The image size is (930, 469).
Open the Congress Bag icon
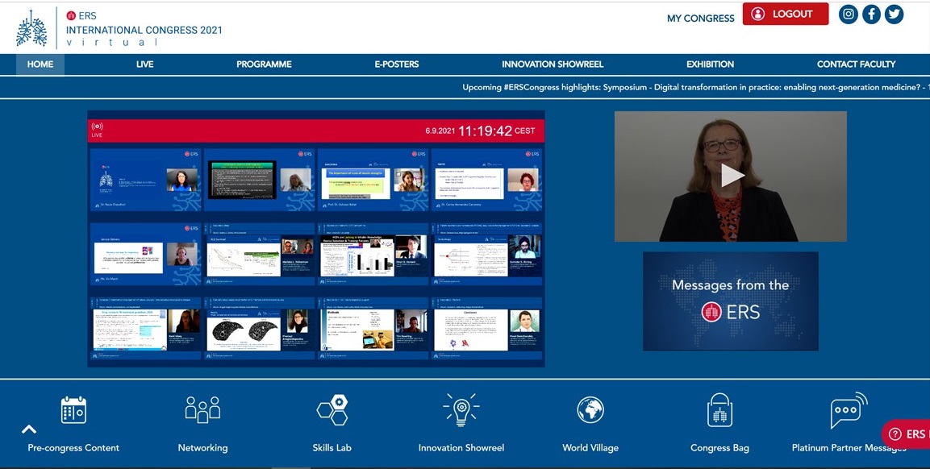719,409
